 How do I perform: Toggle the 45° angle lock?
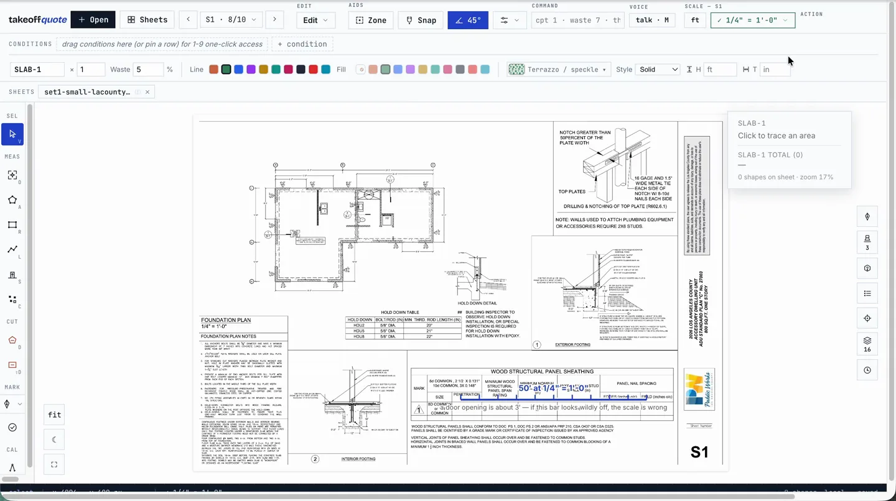coord(468,20)
